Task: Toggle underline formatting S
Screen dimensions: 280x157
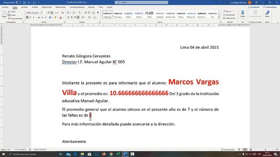Action: click(34, 17)
